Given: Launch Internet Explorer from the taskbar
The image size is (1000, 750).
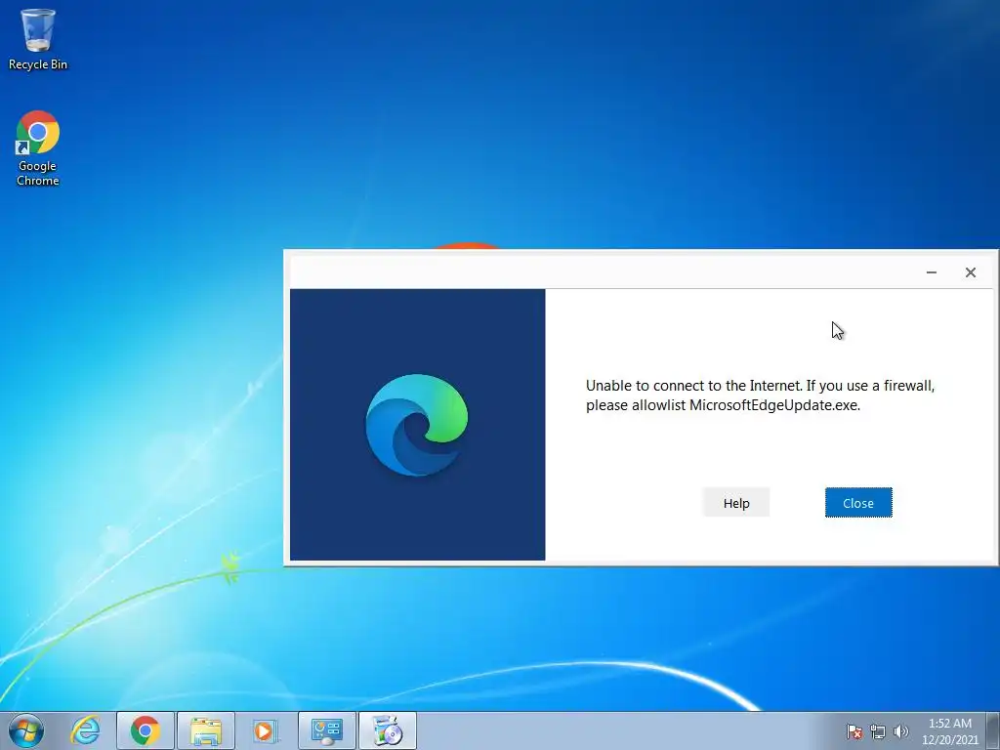Looking at the screenshot, I should coord(85,730).
